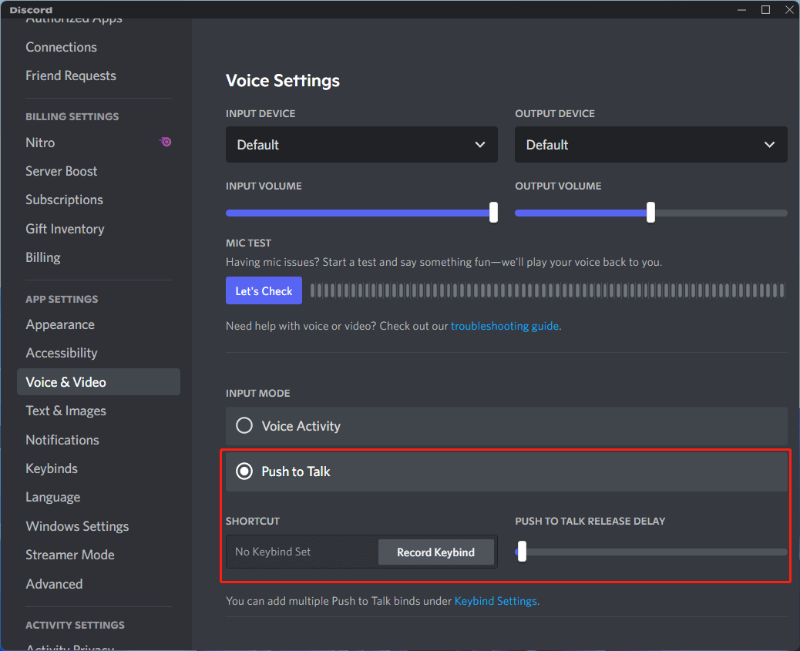Open the Keybinds settings page
The width and height of the screenshot is (800, 651).
(x=51, y=468)
